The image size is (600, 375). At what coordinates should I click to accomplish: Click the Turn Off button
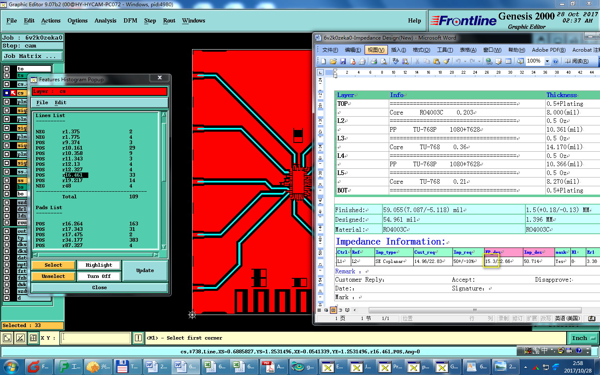pos(99,276)
